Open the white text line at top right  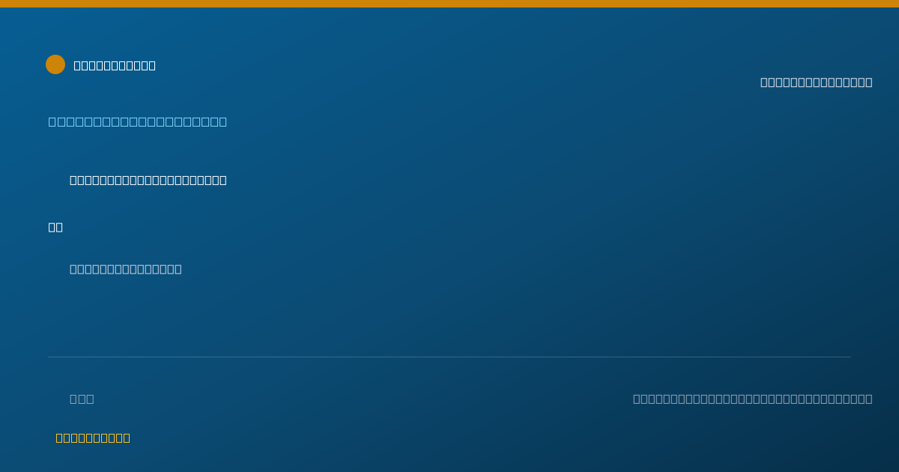(x=816, y=82)
